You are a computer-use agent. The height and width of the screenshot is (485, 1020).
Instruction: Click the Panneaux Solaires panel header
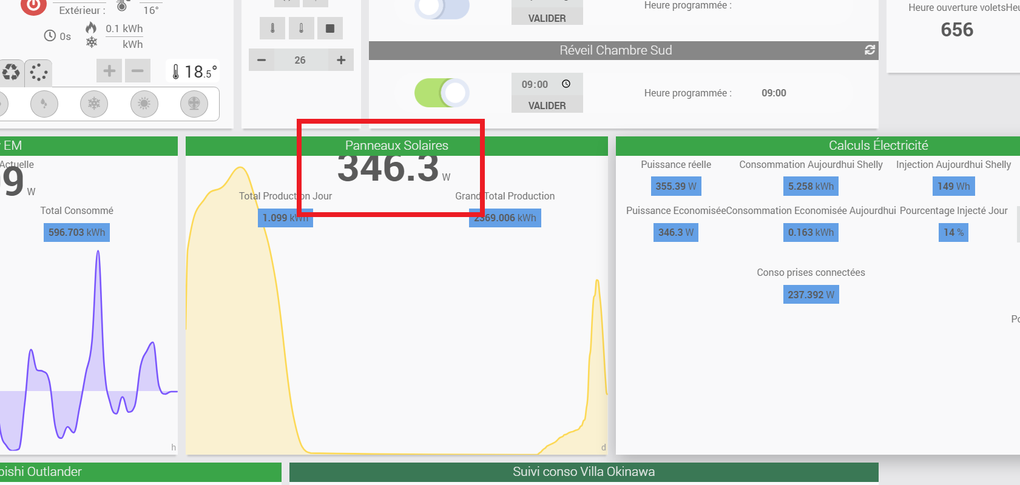coord(397,145)
